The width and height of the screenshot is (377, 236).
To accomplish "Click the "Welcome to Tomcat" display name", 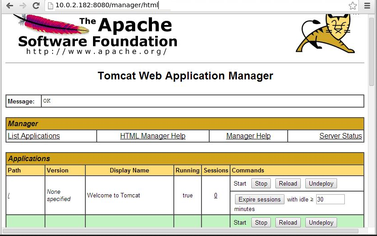I will [113, 195].
